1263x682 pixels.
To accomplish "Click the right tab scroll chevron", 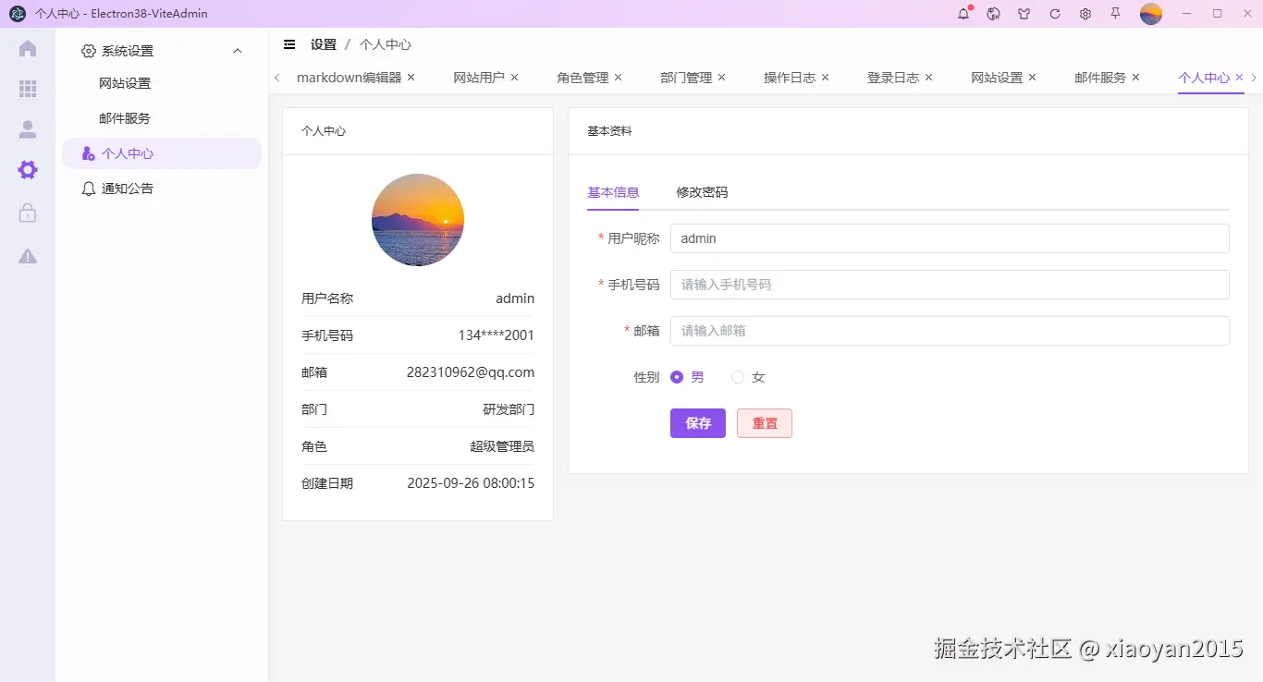I will tap(1254, 78).
